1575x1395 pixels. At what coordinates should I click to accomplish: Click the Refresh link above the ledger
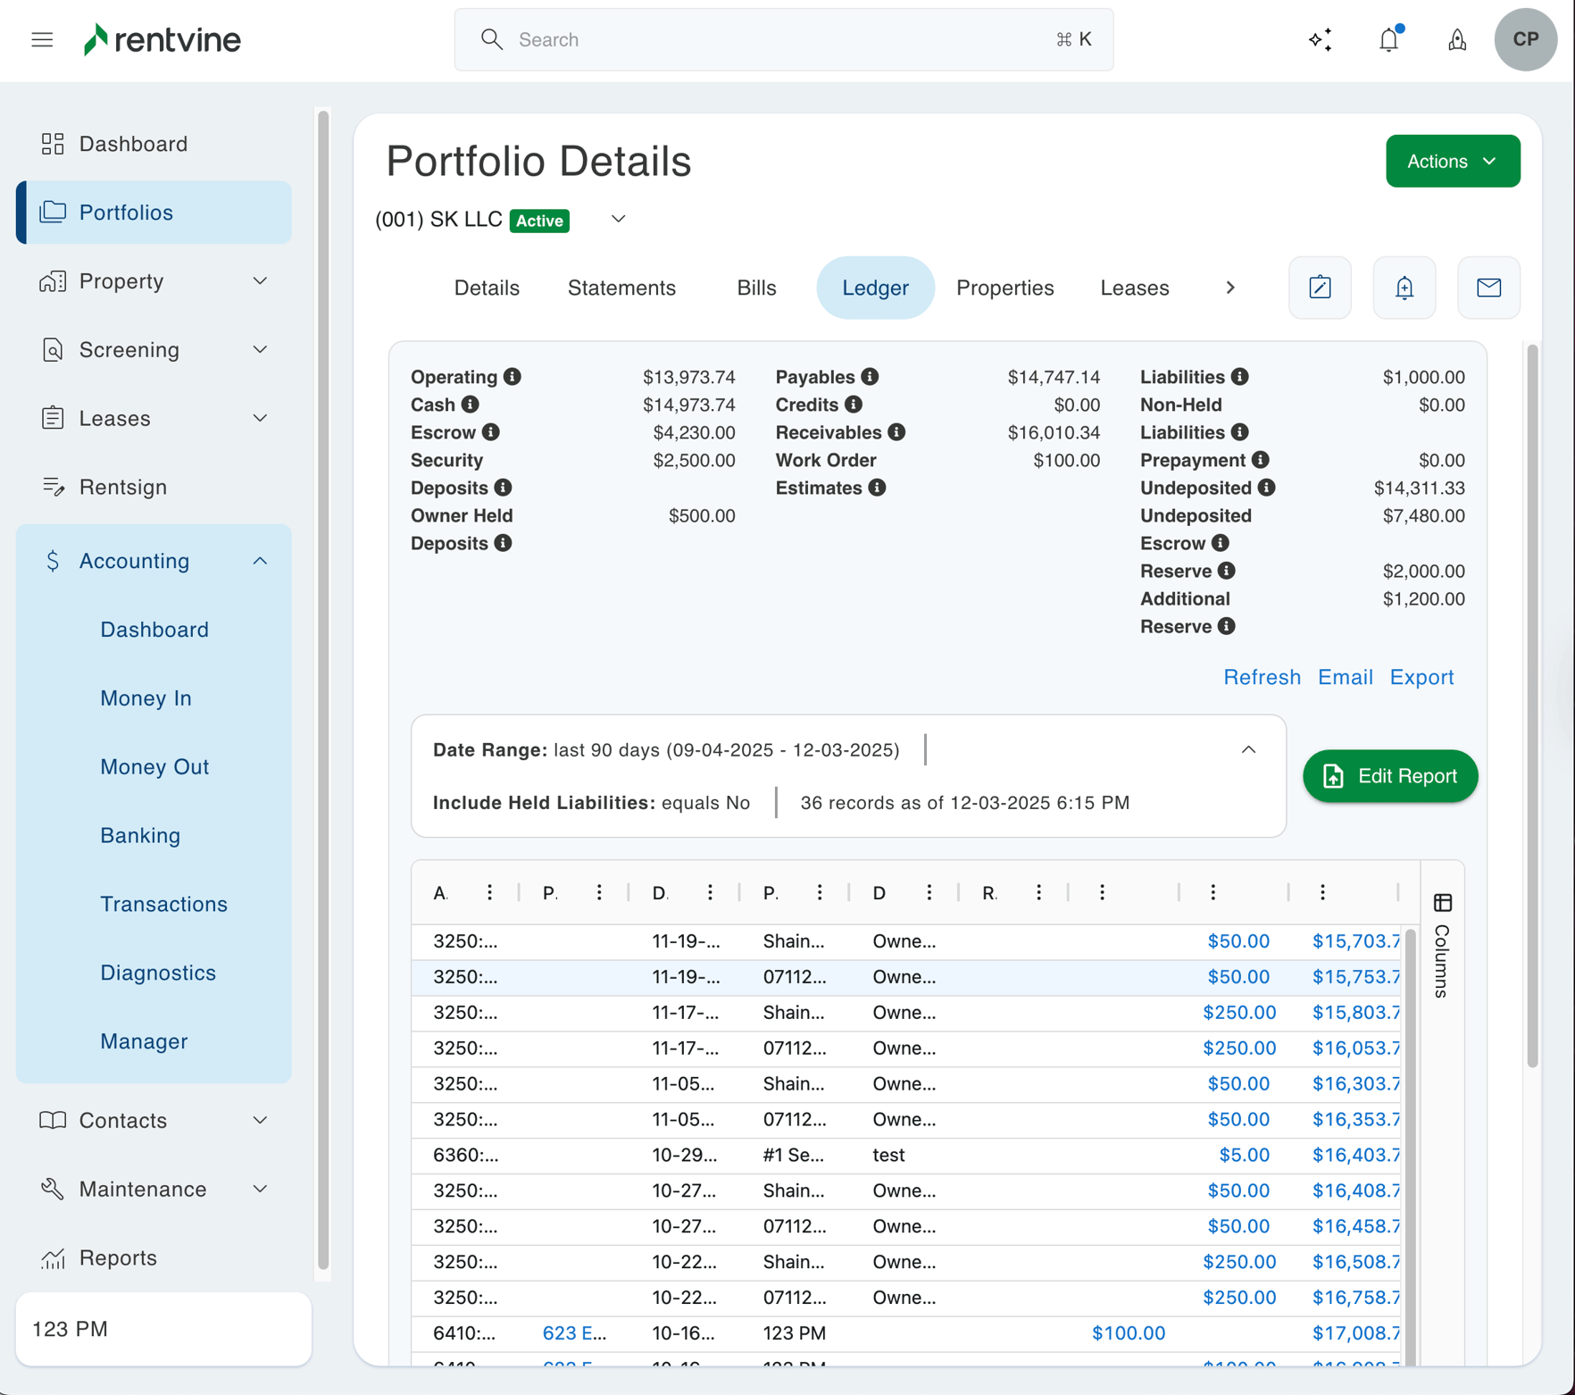coord(1262,677)
